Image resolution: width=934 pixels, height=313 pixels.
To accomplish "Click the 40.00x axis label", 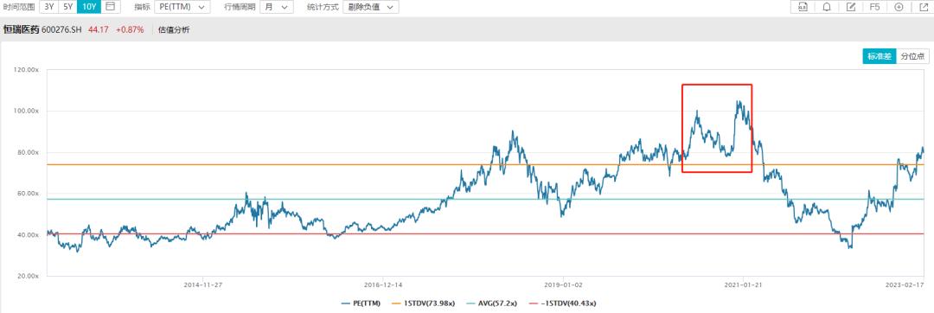I will pyautogui.click(x=28, y=235).
